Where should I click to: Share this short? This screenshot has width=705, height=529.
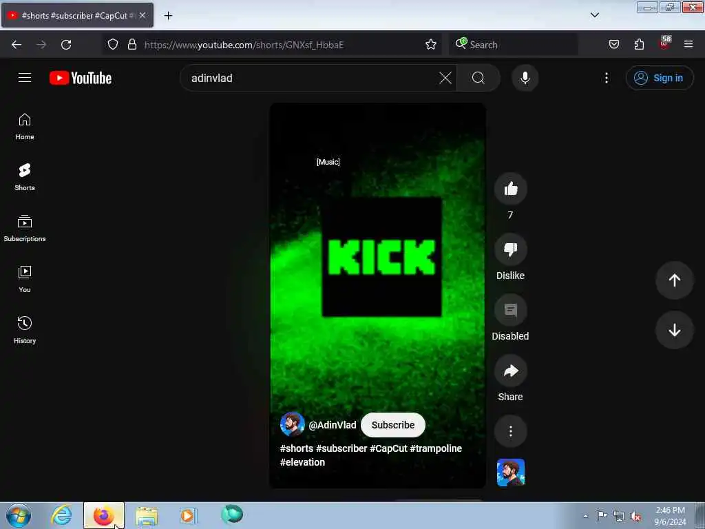pos(510,371)
